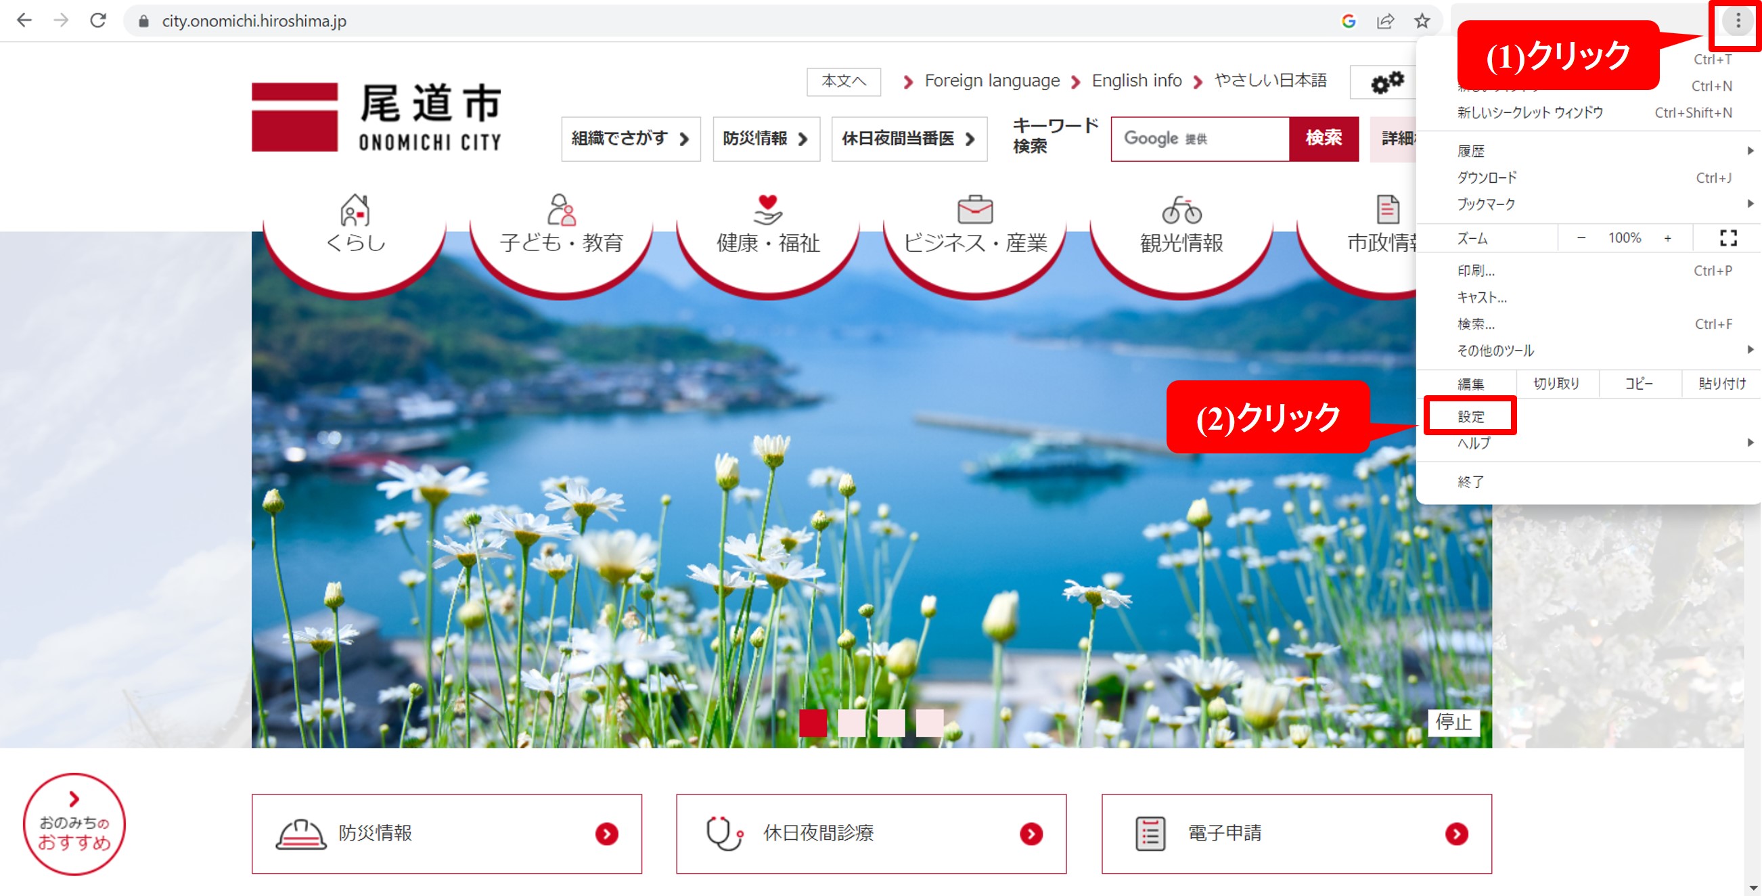Viewport: 1762px width, 896px height.
Task: Reload the page with refresh icon
Action: (x=98, y=20)
